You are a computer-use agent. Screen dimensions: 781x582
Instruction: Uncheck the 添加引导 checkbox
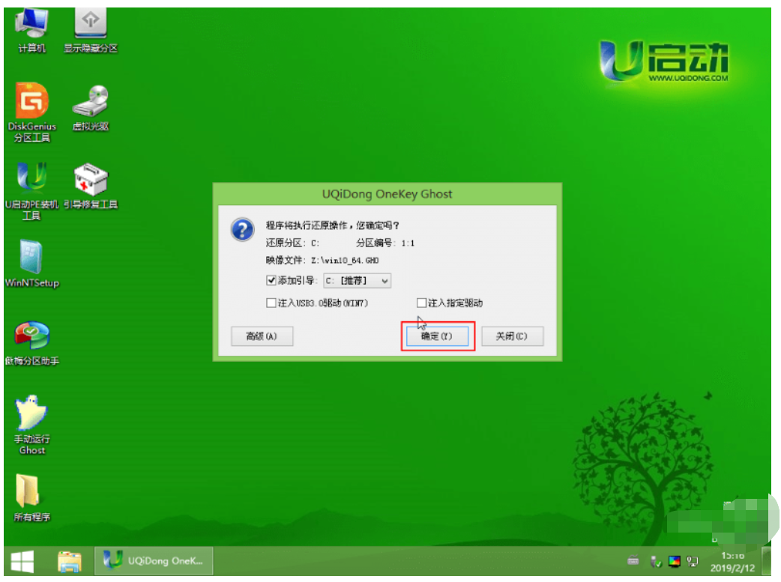pos(271,281)
